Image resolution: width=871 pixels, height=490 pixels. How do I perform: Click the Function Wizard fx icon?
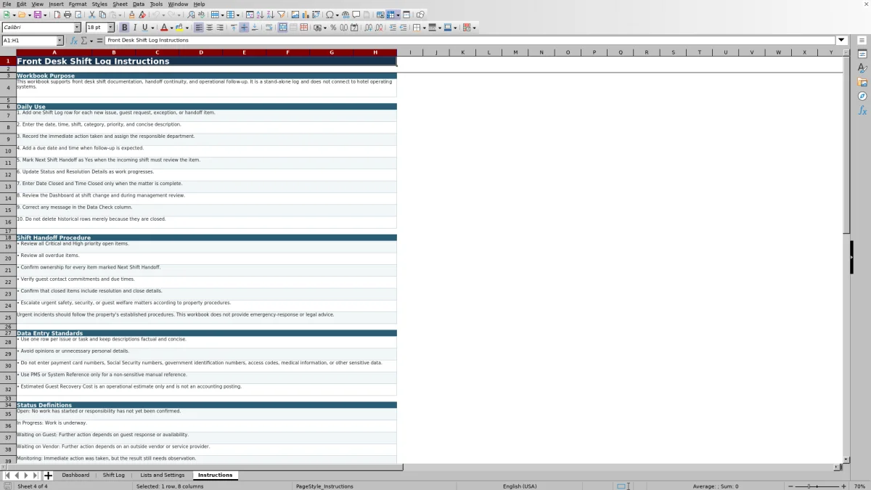tap(74, 41)
